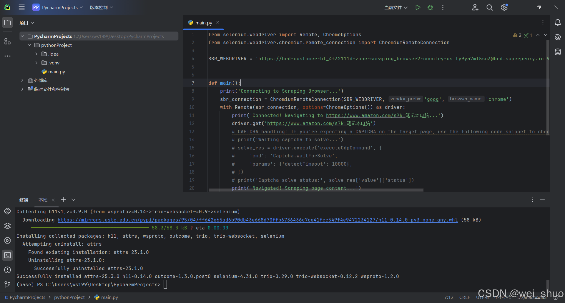Add a new terminal session

pyautogui.click(x=63, y=200)
